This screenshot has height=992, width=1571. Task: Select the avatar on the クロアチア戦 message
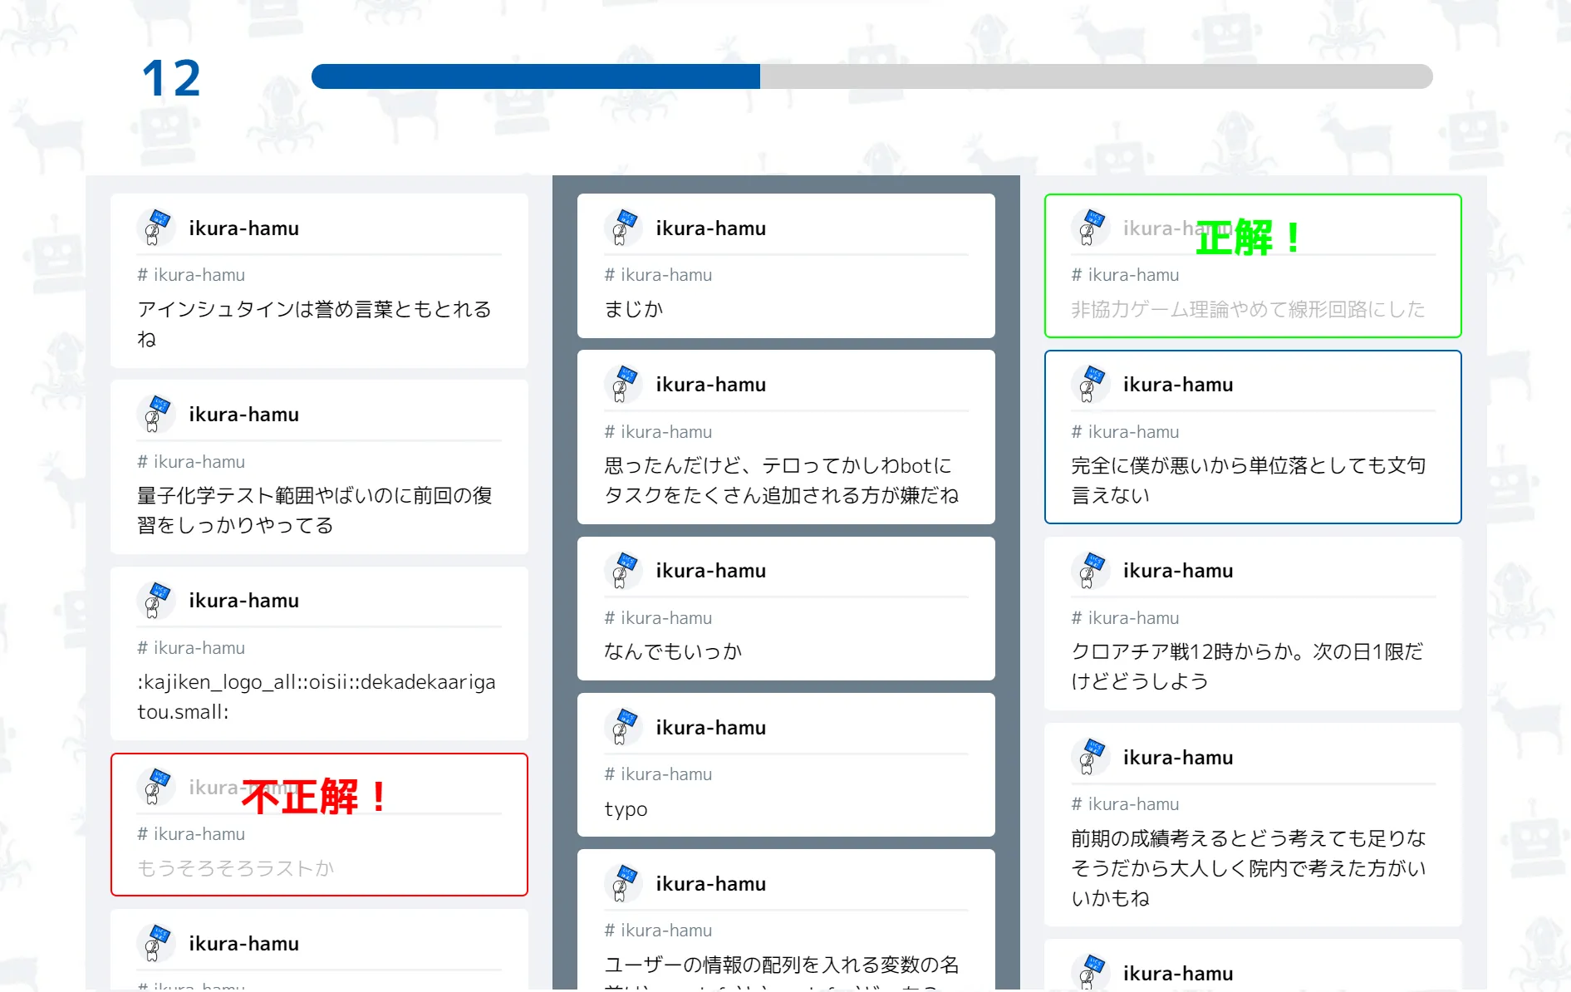(x=1091, y=571)
